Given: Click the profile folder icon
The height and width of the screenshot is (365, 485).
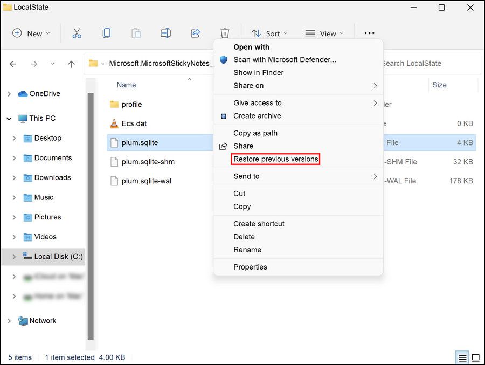Looking at the screenshot, I should click(114, 105).
